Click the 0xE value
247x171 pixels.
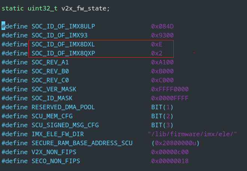click(157, 44)
